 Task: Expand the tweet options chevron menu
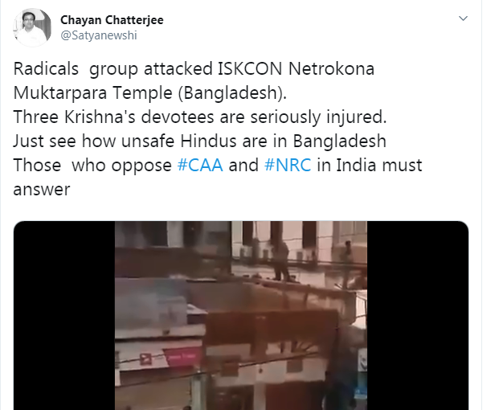pyautogui.click(x=463, y=18)
